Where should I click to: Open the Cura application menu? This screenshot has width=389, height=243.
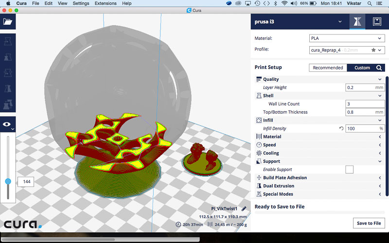21,3
